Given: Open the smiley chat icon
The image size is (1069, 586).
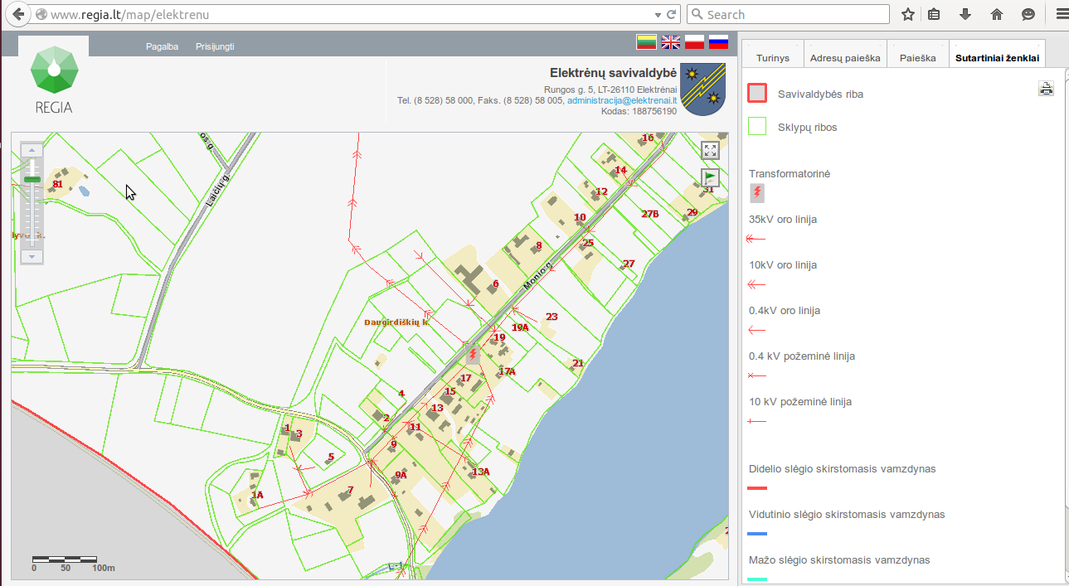Looking at the screenshot, I should [1028, 14].
